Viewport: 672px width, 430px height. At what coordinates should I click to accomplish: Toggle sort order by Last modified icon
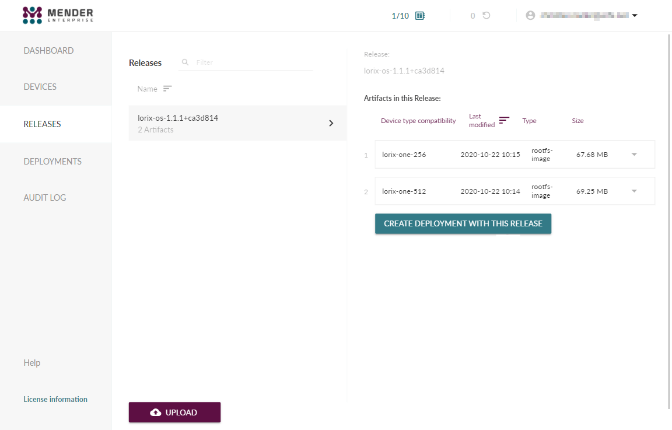(504, 120)
